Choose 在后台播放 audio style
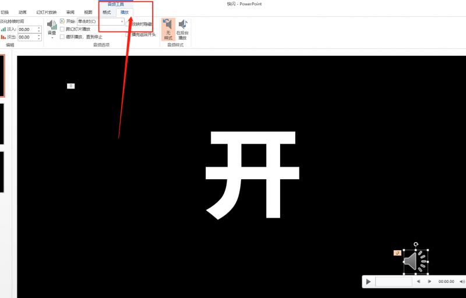Viewport: 466px width, 298px height. [182, 29]
